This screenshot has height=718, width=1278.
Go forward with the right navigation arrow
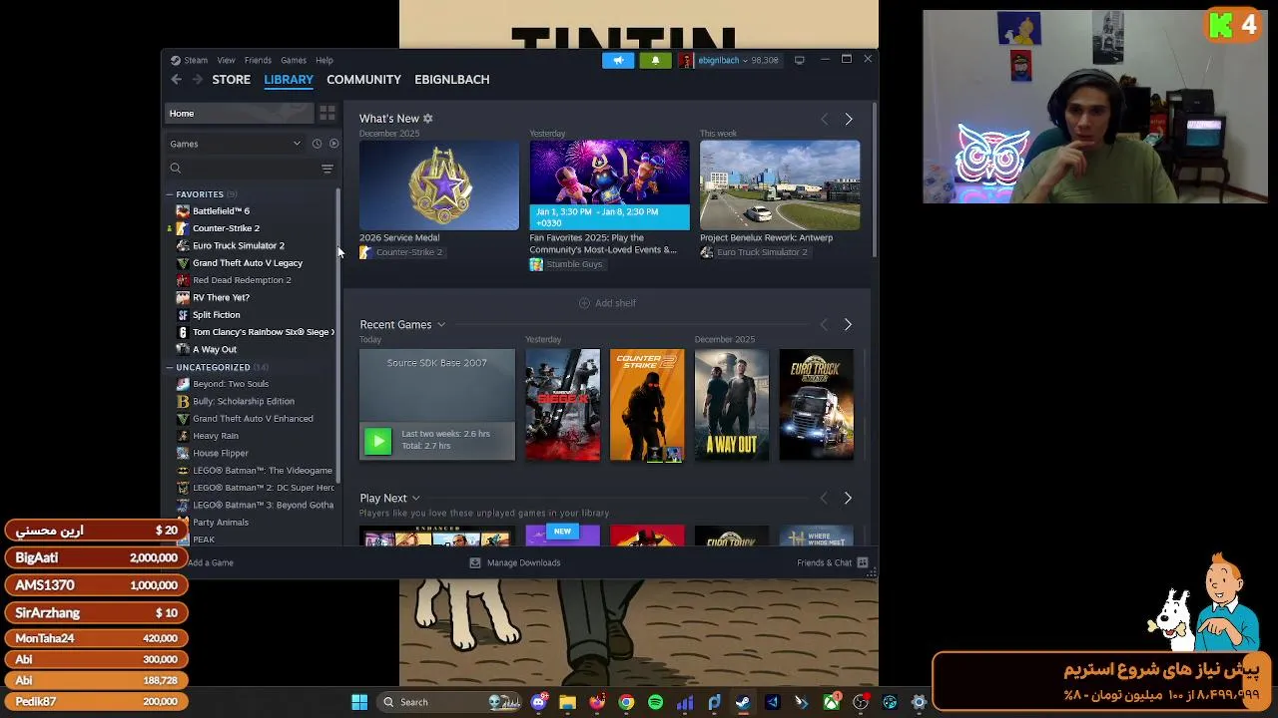pyautogui.click(x=197, y=80)
